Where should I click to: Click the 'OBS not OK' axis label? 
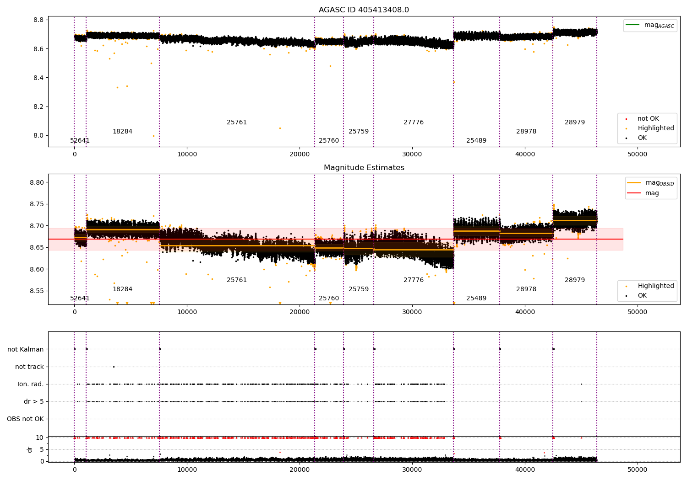[x=25, y=419]
